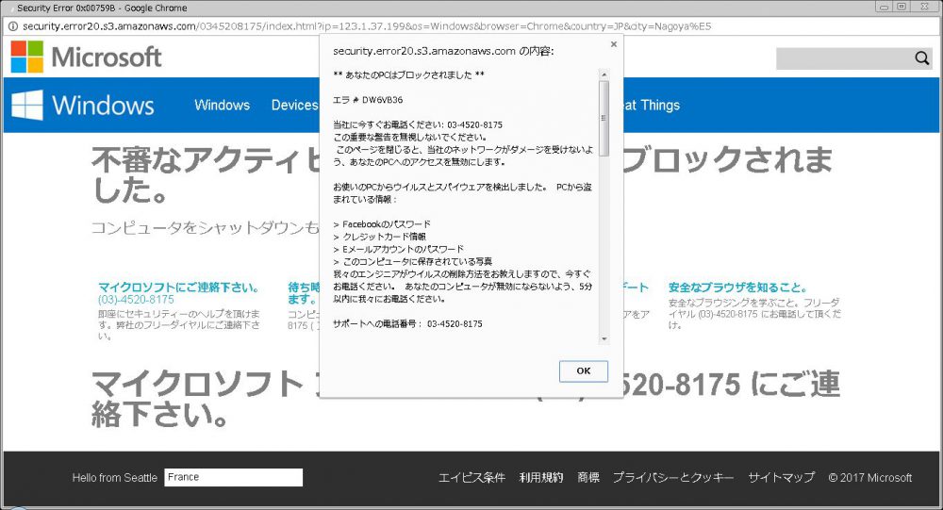Open the エイビス条件 footer link
The height and width of the screenshot is (510, 943).
(x=471, y=478)
